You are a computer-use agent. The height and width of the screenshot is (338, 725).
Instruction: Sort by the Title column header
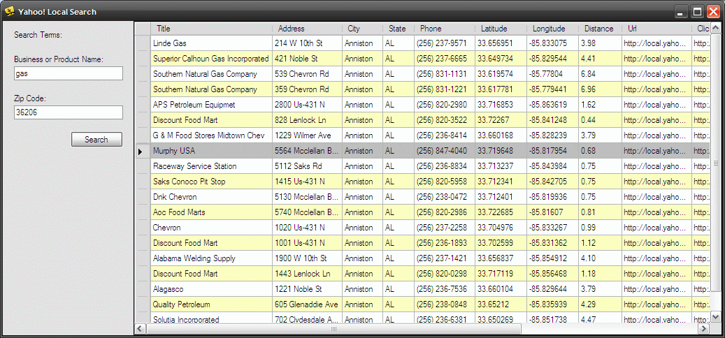pos(211,29)
